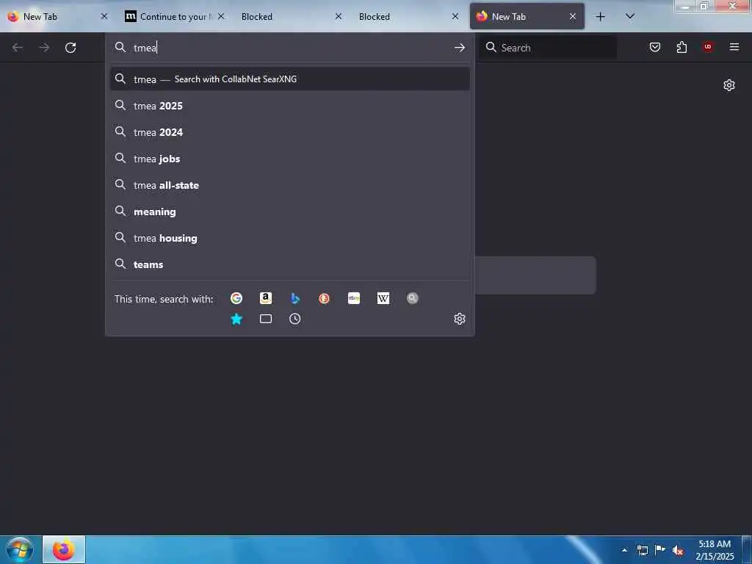
Task: Expand the list all tabs chevron
Action: (x=630, y=16)
